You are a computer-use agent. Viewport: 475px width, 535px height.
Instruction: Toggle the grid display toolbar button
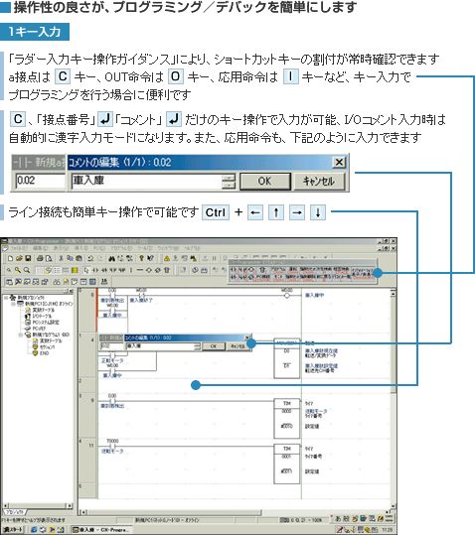tap(40, 270)
